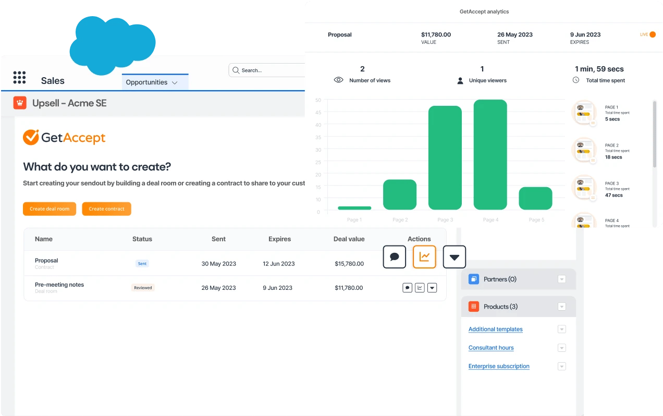663x416 pixels.
Task: Click the Page 1 bar in chart
Action: [x=354, y=208]
